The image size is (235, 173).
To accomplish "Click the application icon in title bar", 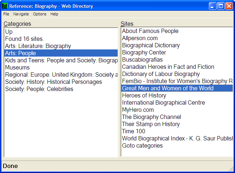I will point(5,6).
